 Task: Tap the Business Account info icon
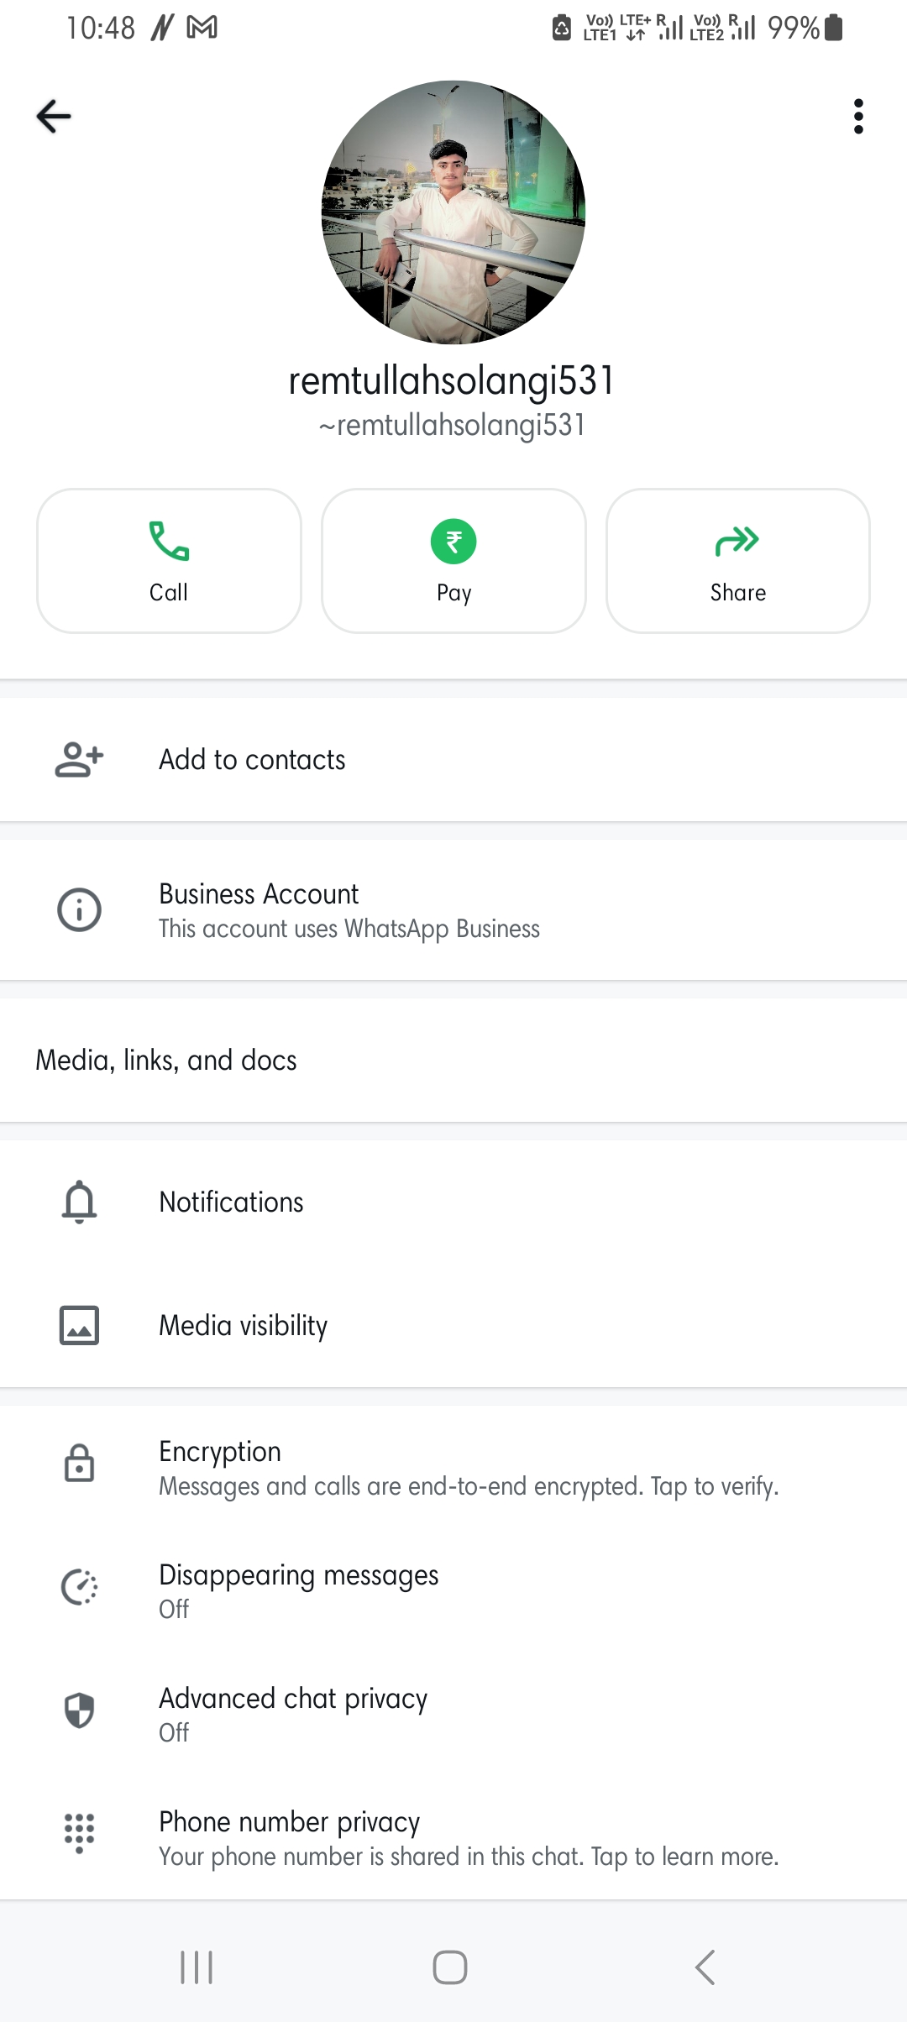79,910
